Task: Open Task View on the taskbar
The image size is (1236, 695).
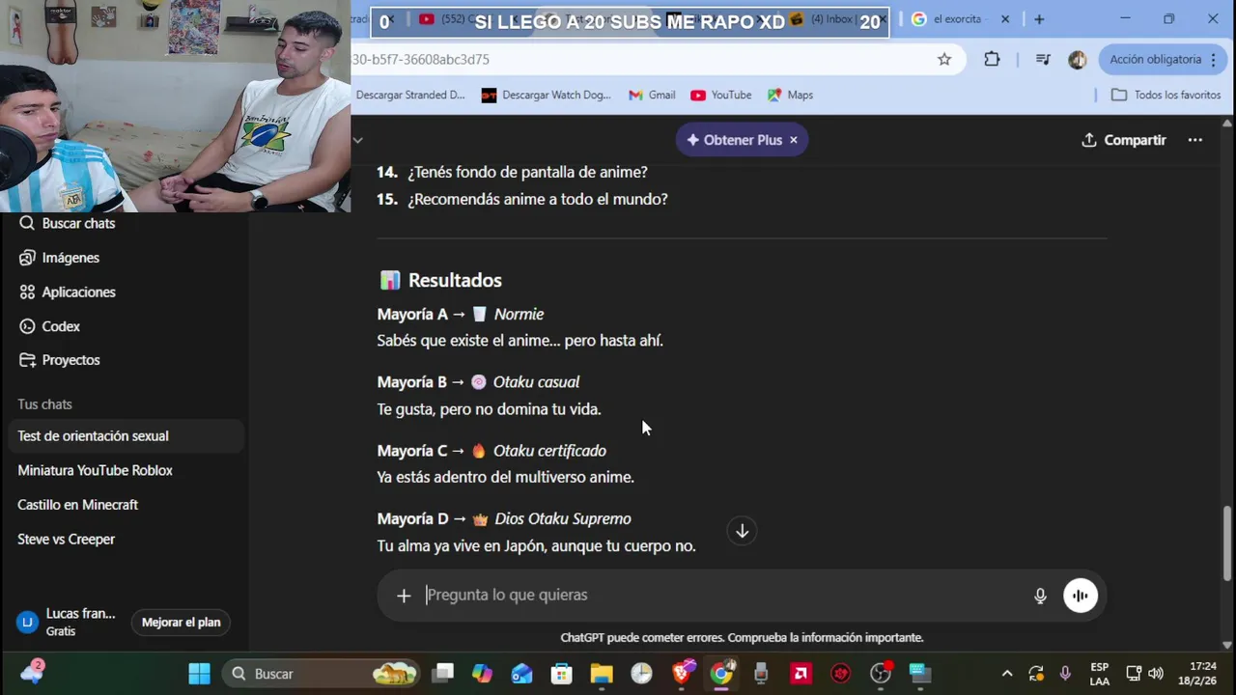Action: 443,674
